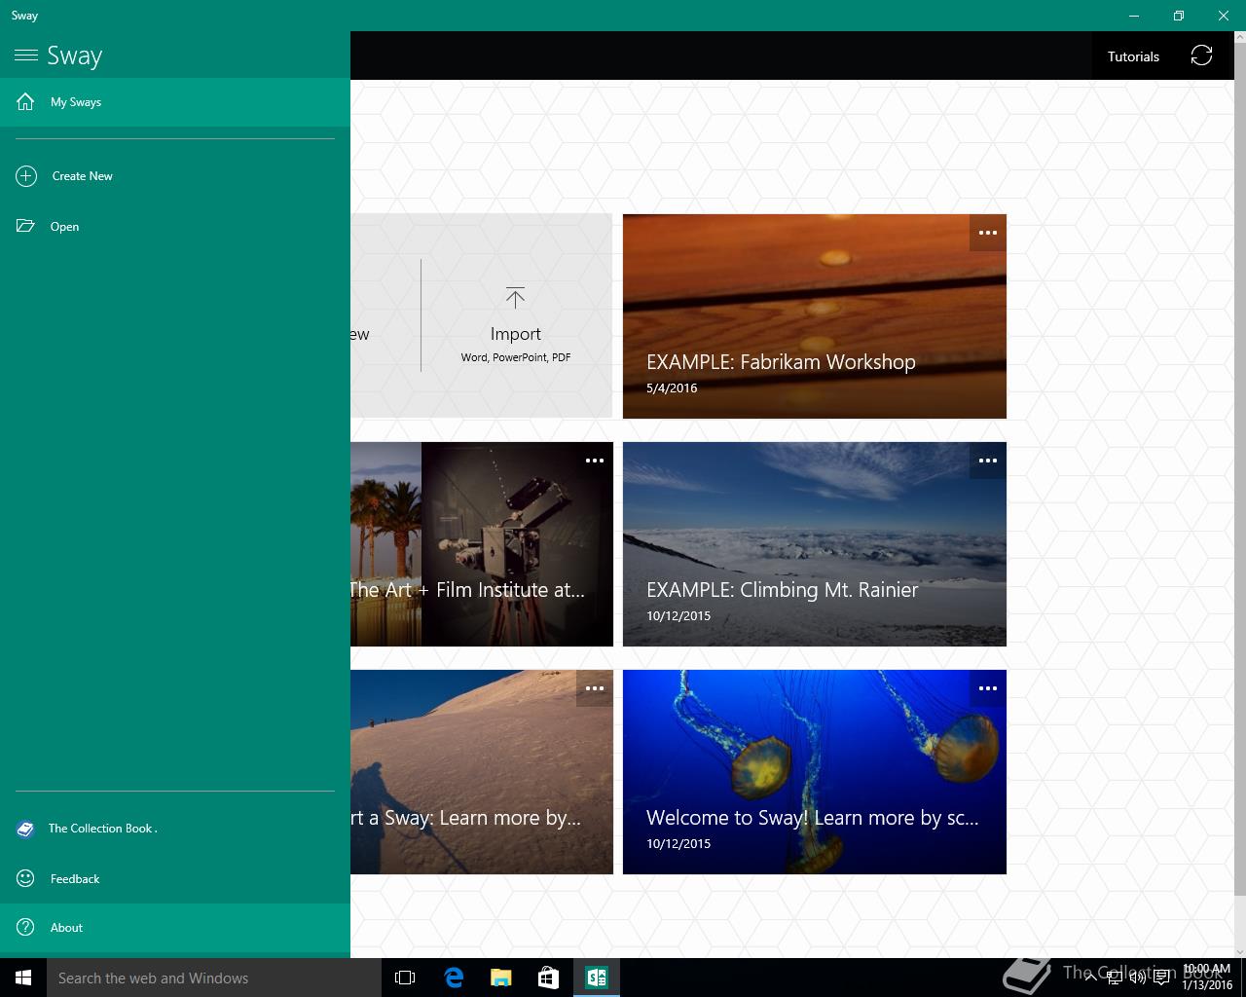Open more options on Fabrikam Workshop card
This screenshot has width=1246, height=997.
tap(988, 233)
